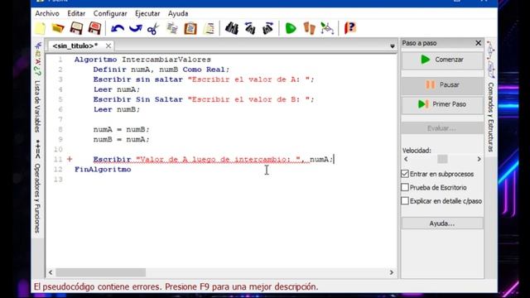Viewport: 530px width, 298px height.
Task: Start step-by-step execution footprints icon
Action: (x=309, y=28)
